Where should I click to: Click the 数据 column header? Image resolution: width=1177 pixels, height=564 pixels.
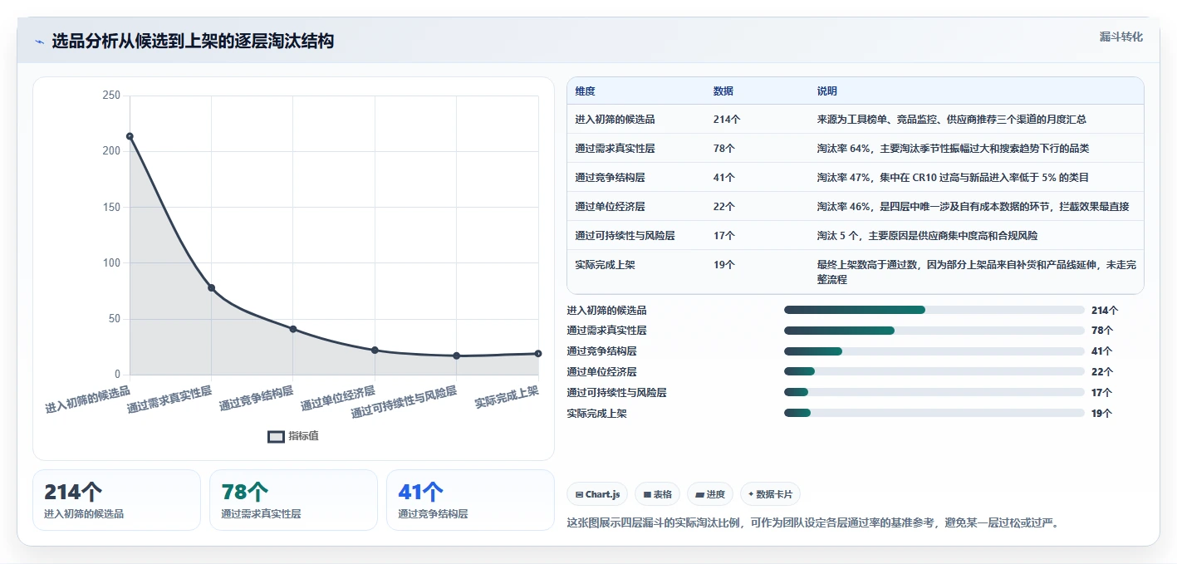pos(757,91)
